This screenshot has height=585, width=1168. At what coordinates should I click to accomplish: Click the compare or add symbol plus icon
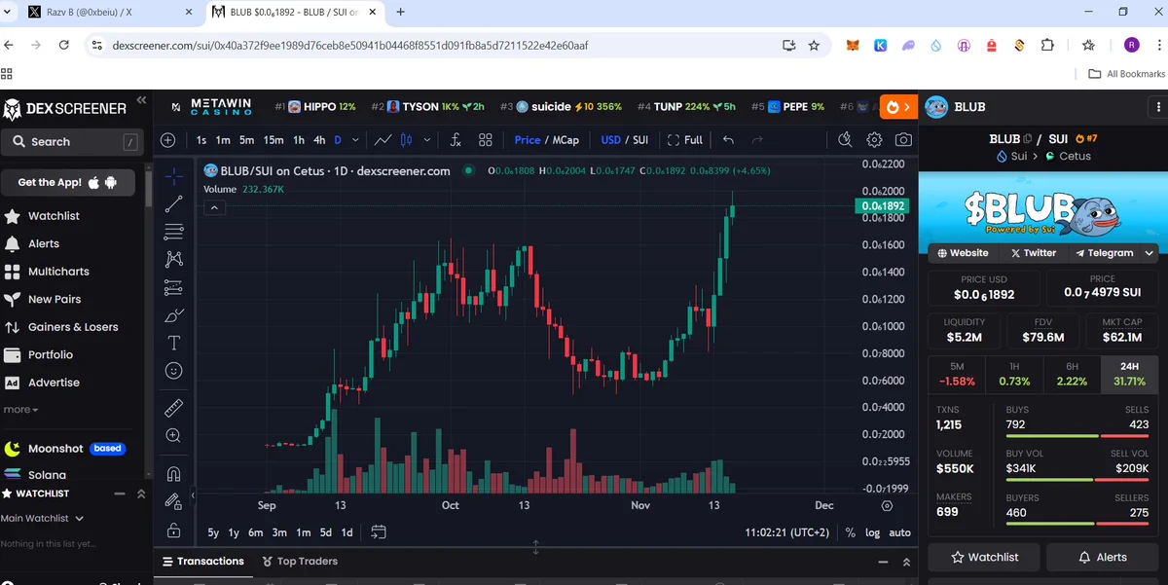tap(167, 140)
